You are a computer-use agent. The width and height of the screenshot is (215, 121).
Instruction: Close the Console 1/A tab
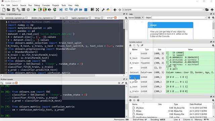point(16,83)
